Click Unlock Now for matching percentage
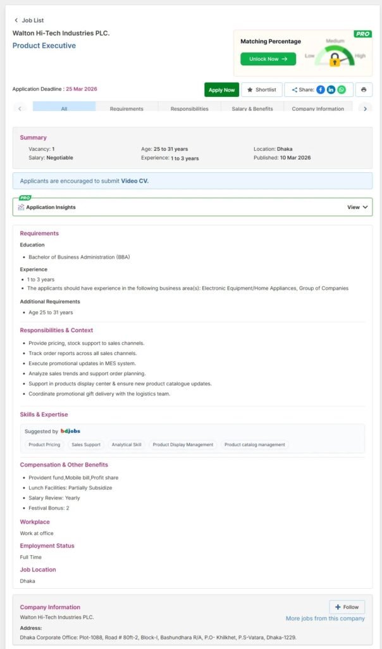The height and width of the screenshot is (649, 382). (x=268, y=59)
